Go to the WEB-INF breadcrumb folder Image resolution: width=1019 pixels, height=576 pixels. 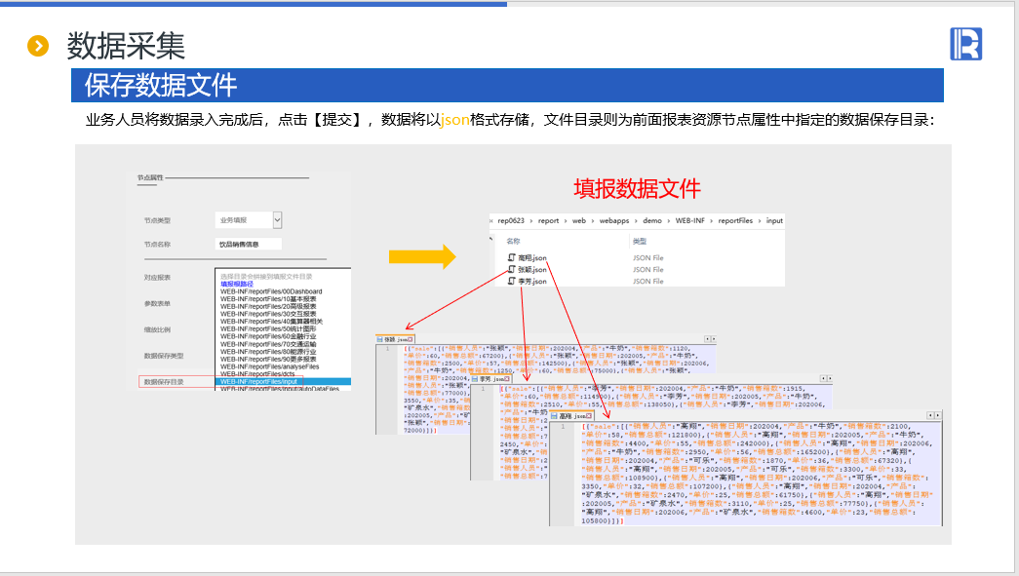coord(692,221)
